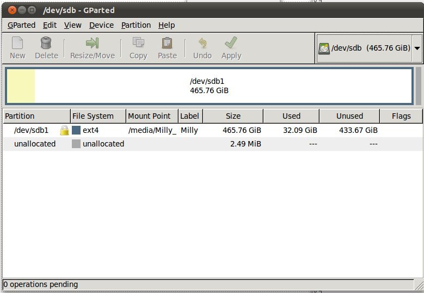Click the Apply checkmark icon
The height and width of the screenshot is (293, 424).
tap(231, 42)
